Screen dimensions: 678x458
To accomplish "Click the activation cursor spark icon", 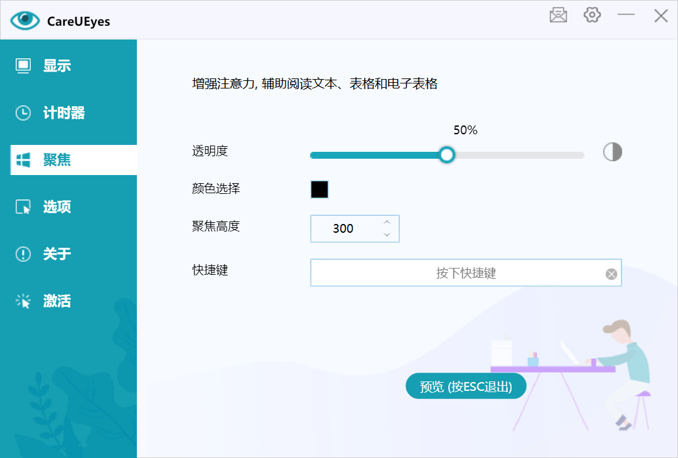I will pyautogui.click(x=23, y=301).
